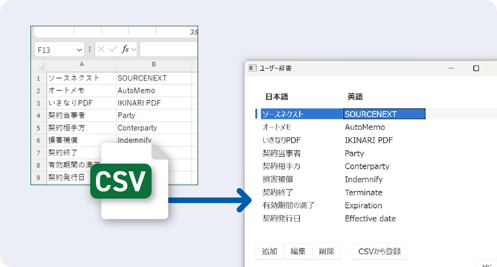The image size is (497, 267).
Task: Select dictionary entry 有効期間の満了
Action: [289, 206]
